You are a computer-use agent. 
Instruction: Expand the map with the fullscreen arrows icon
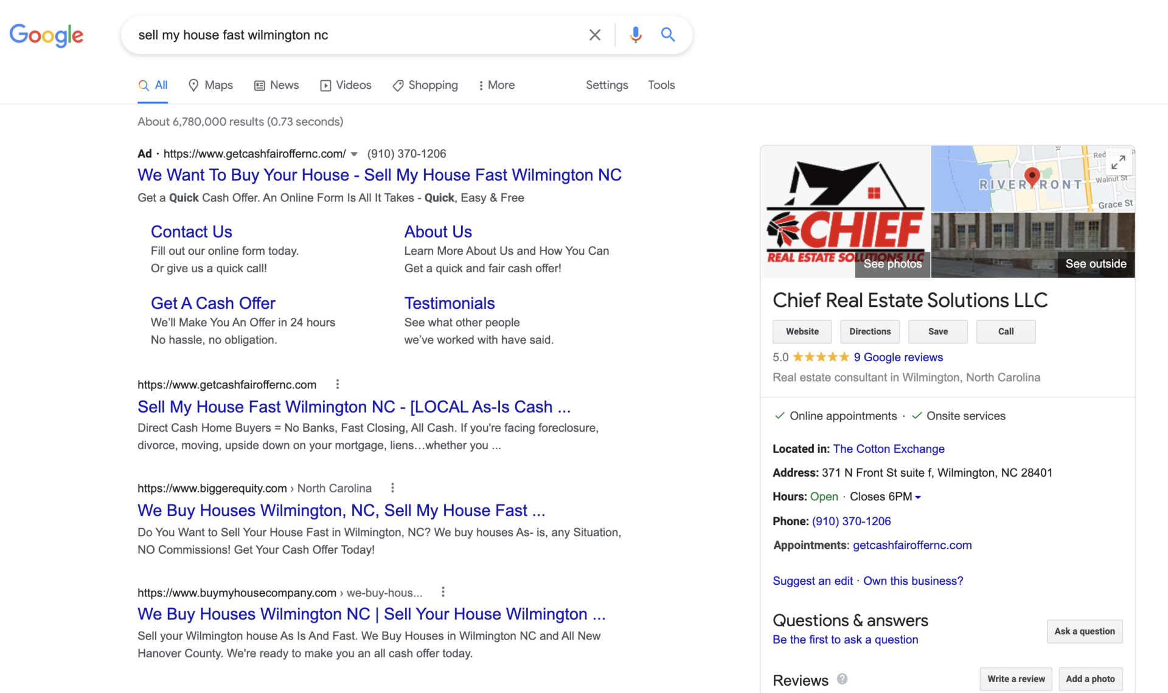pos(1118,162)
